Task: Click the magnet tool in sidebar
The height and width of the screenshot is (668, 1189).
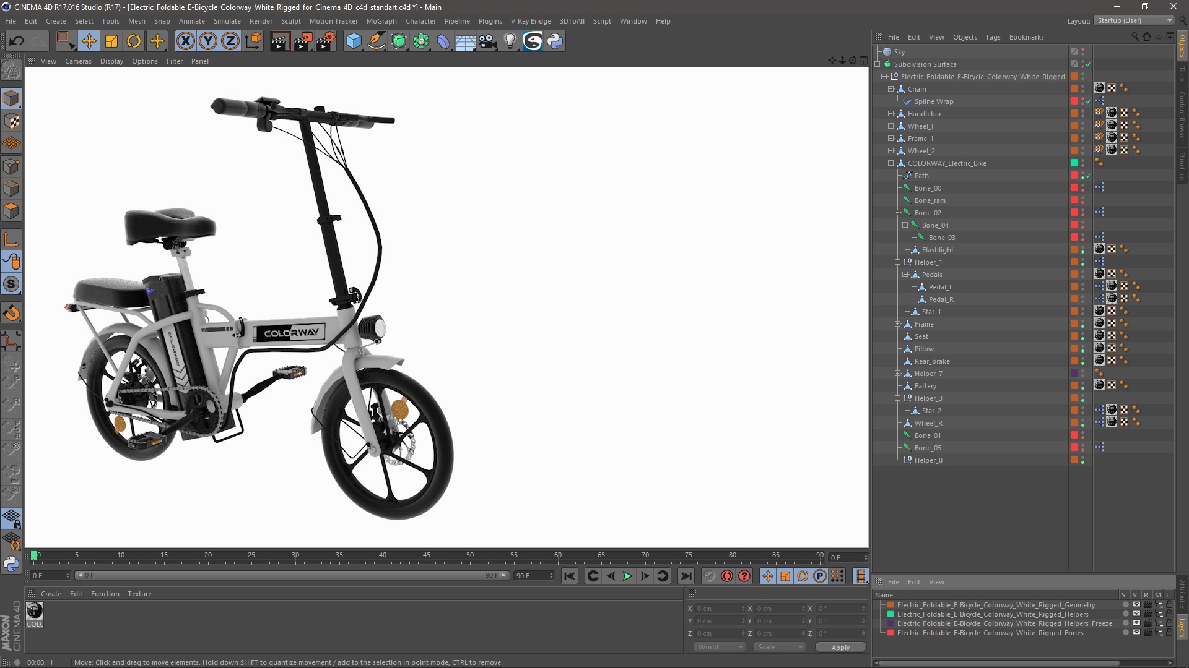Action: pos(11,313)
